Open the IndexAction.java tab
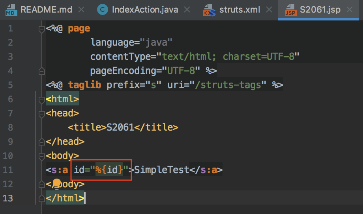This screenshot has height=214, width=363. click(x=145, y=10)
